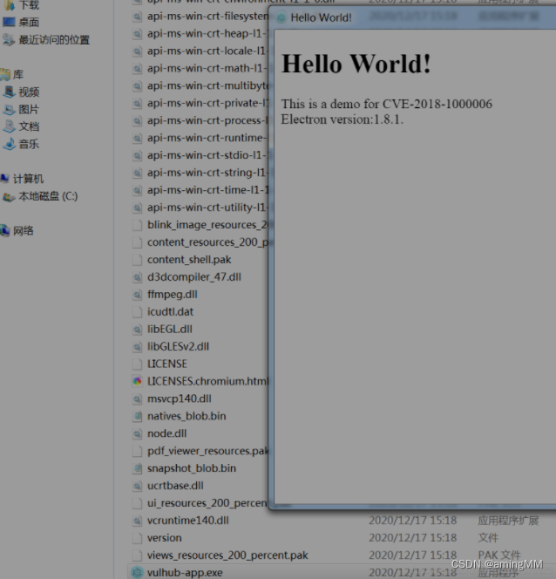Click the Hello World! window title icon
The height and width of the screenshot is (579, 556).
point(281,17)
